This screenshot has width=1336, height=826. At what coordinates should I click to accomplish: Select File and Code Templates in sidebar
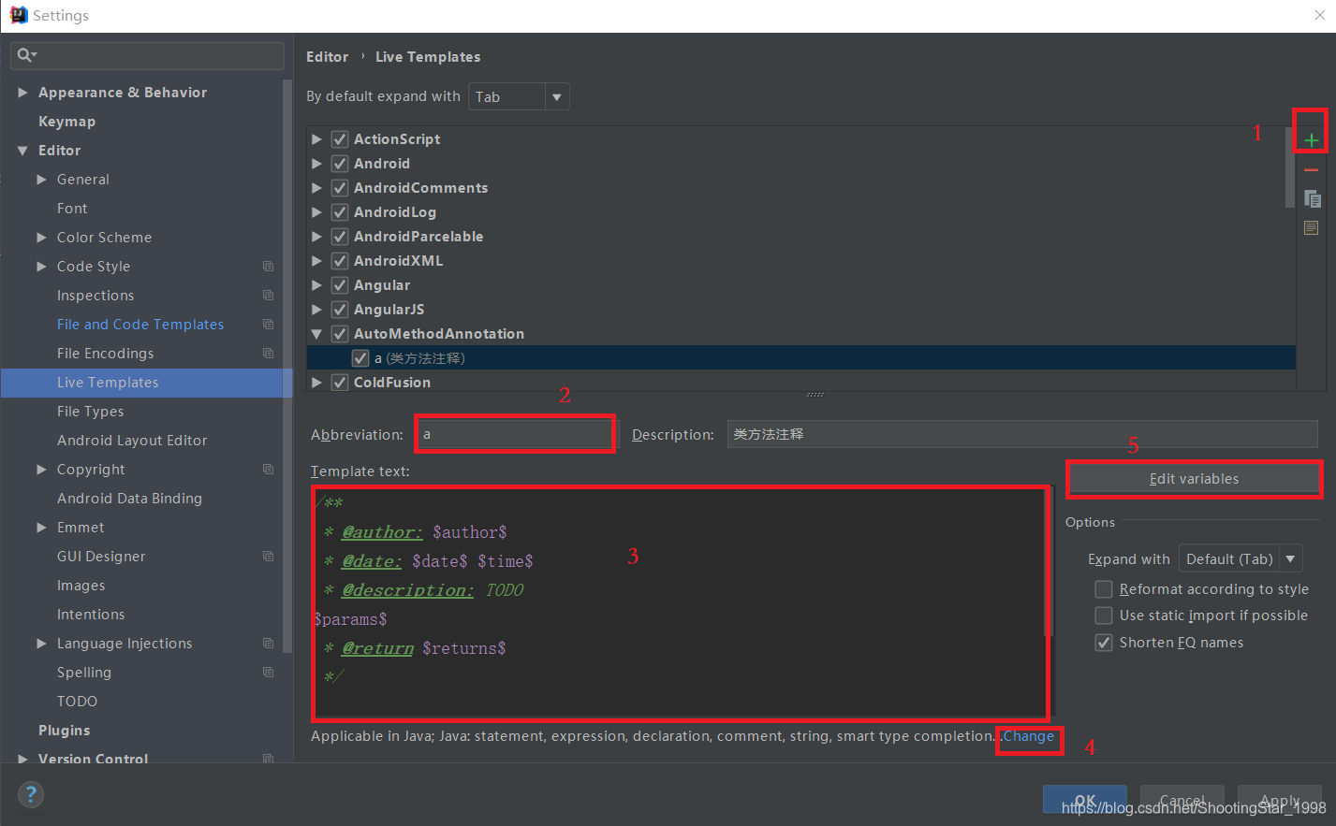click(x=140, y=325)
